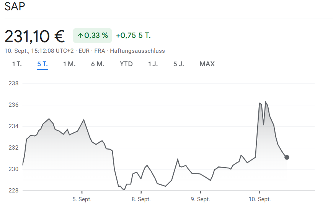Viewport: 333px width, 207px height.
Task: Switch to the 1 M. chart range
Action: pyautogui.click(x=69, y=64)
